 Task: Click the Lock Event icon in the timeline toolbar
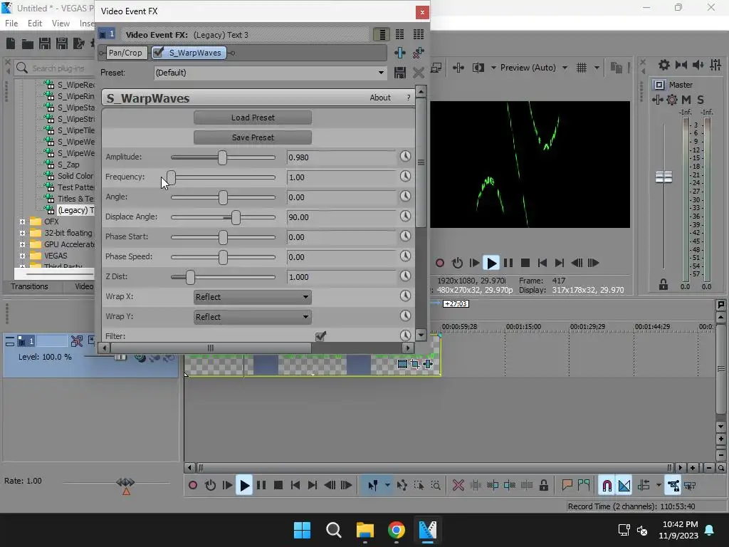543,486
